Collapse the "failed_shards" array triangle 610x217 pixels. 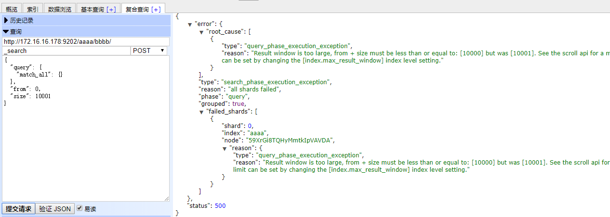[x=201, y=112]
